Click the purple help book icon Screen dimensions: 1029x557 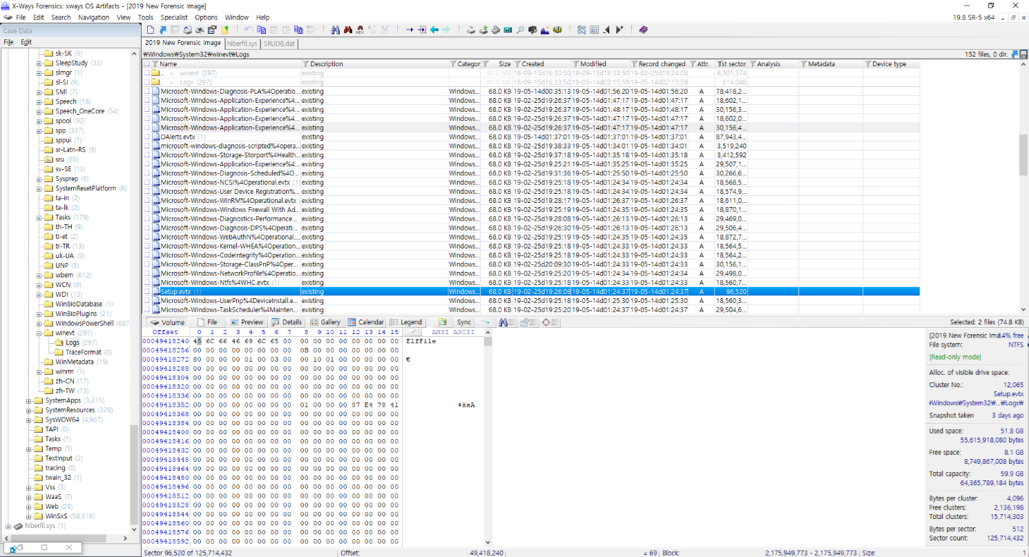(644, 30)
